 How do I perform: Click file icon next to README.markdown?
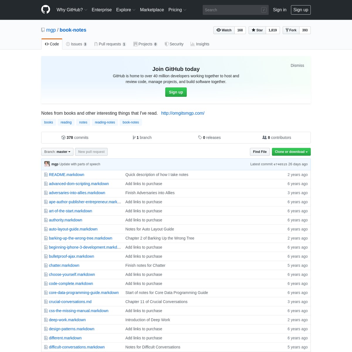click(x=46, y=175)
